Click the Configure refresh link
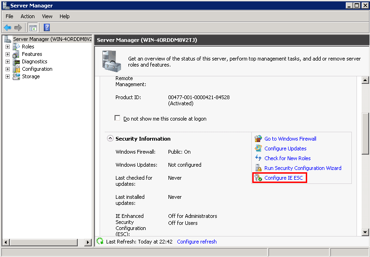The width and height of the screenshot is (370, 257). tap(197, 242)
